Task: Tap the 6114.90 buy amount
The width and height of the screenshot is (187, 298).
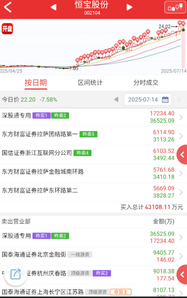Action: coord(164,132)
